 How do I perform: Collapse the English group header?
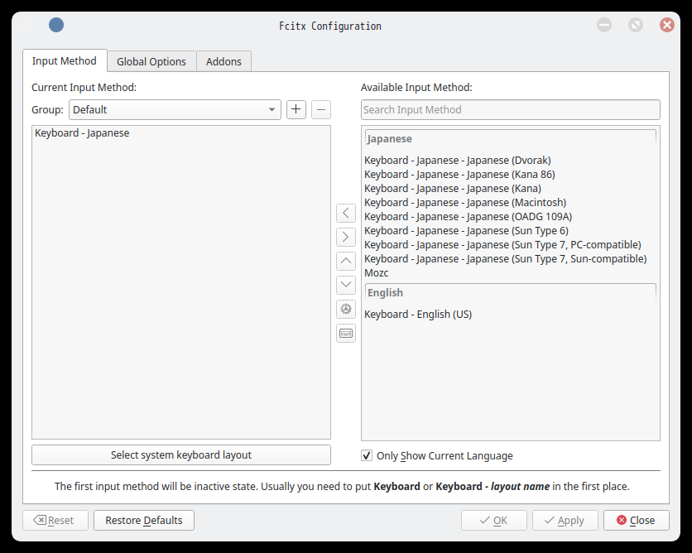510,293
